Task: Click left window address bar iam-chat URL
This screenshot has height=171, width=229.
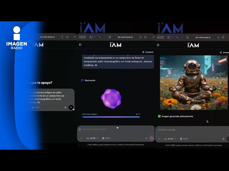Action: (47, 37)
